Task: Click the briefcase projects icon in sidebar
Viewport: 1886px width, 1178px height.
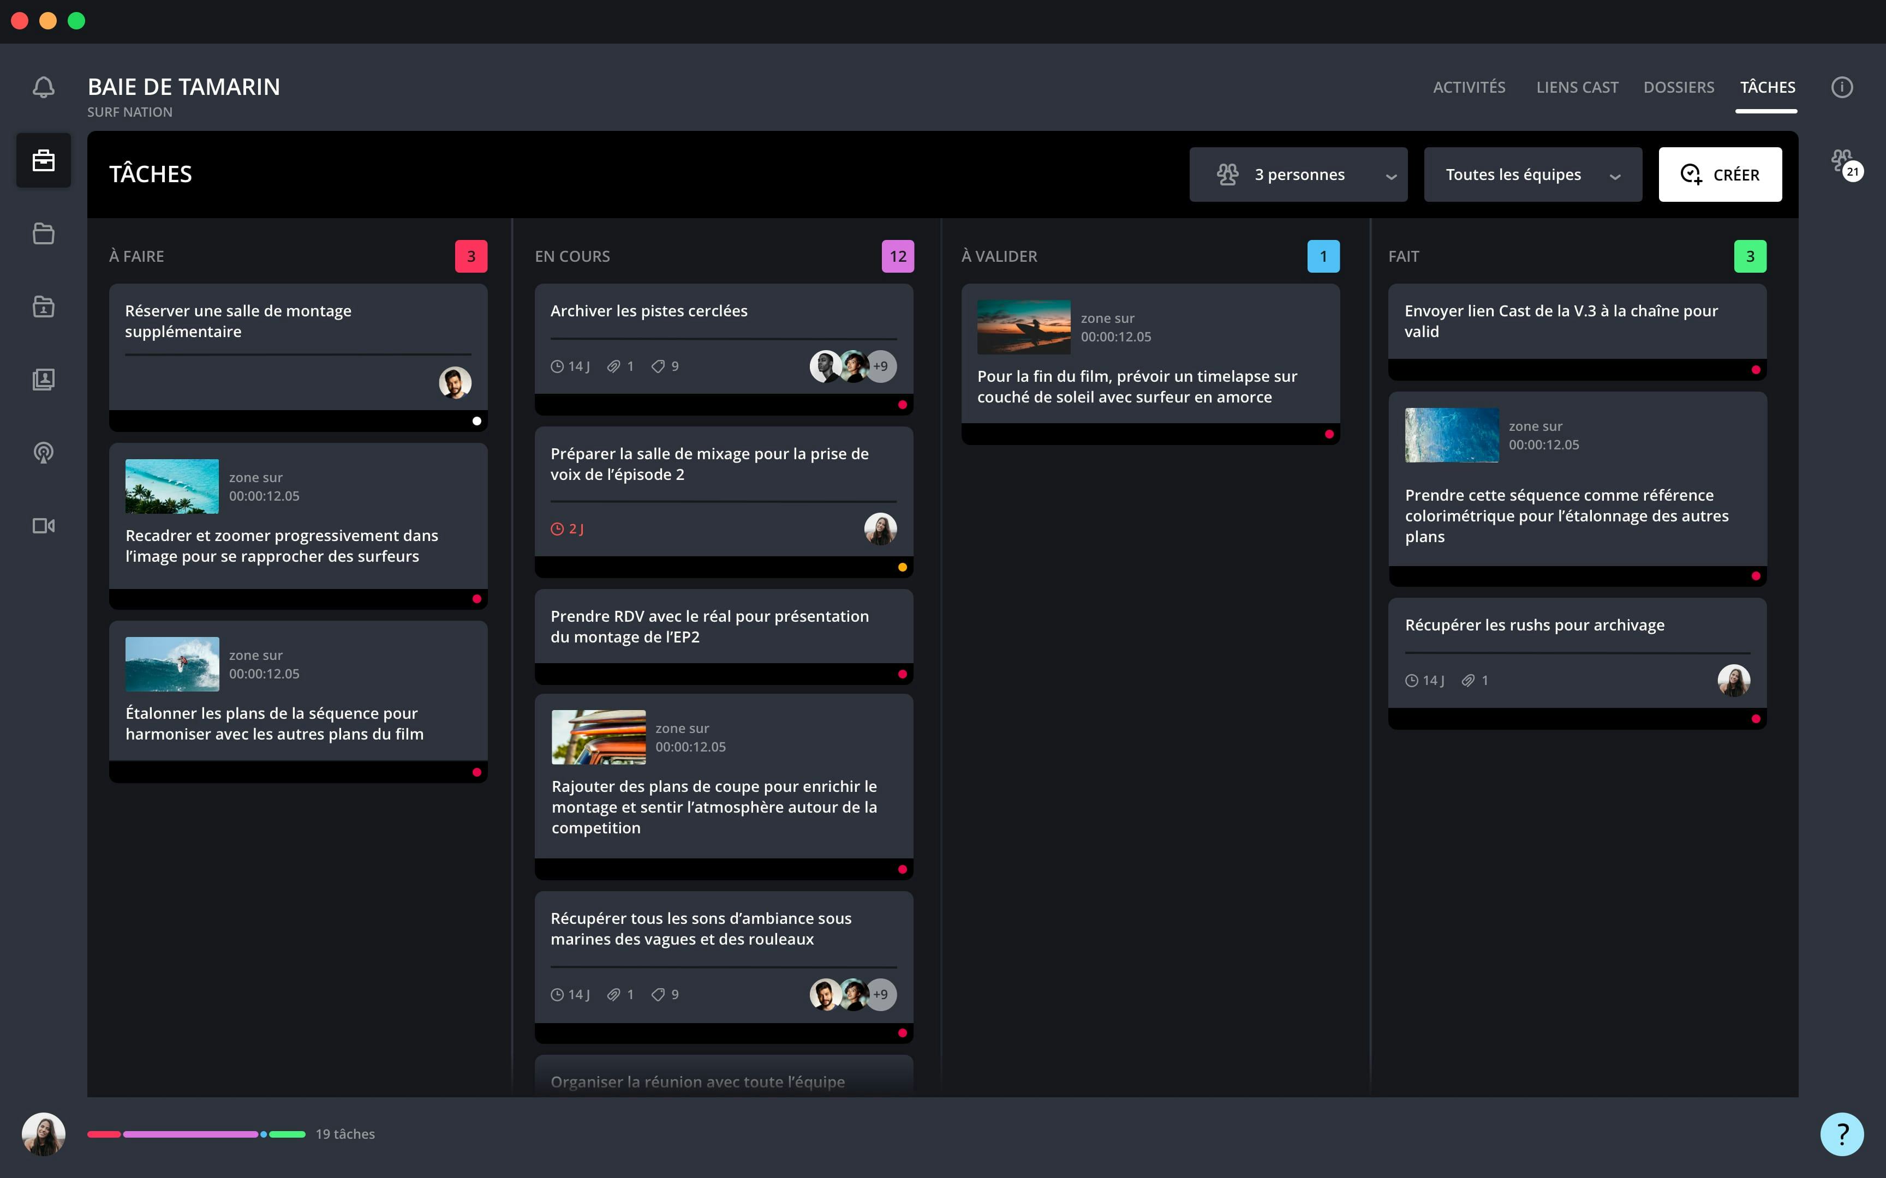Action: click(x=44, y=160)
